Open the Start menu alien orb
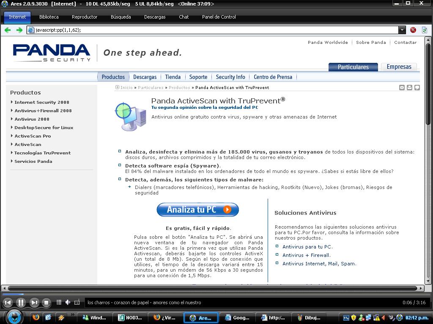 coord(14,317)
